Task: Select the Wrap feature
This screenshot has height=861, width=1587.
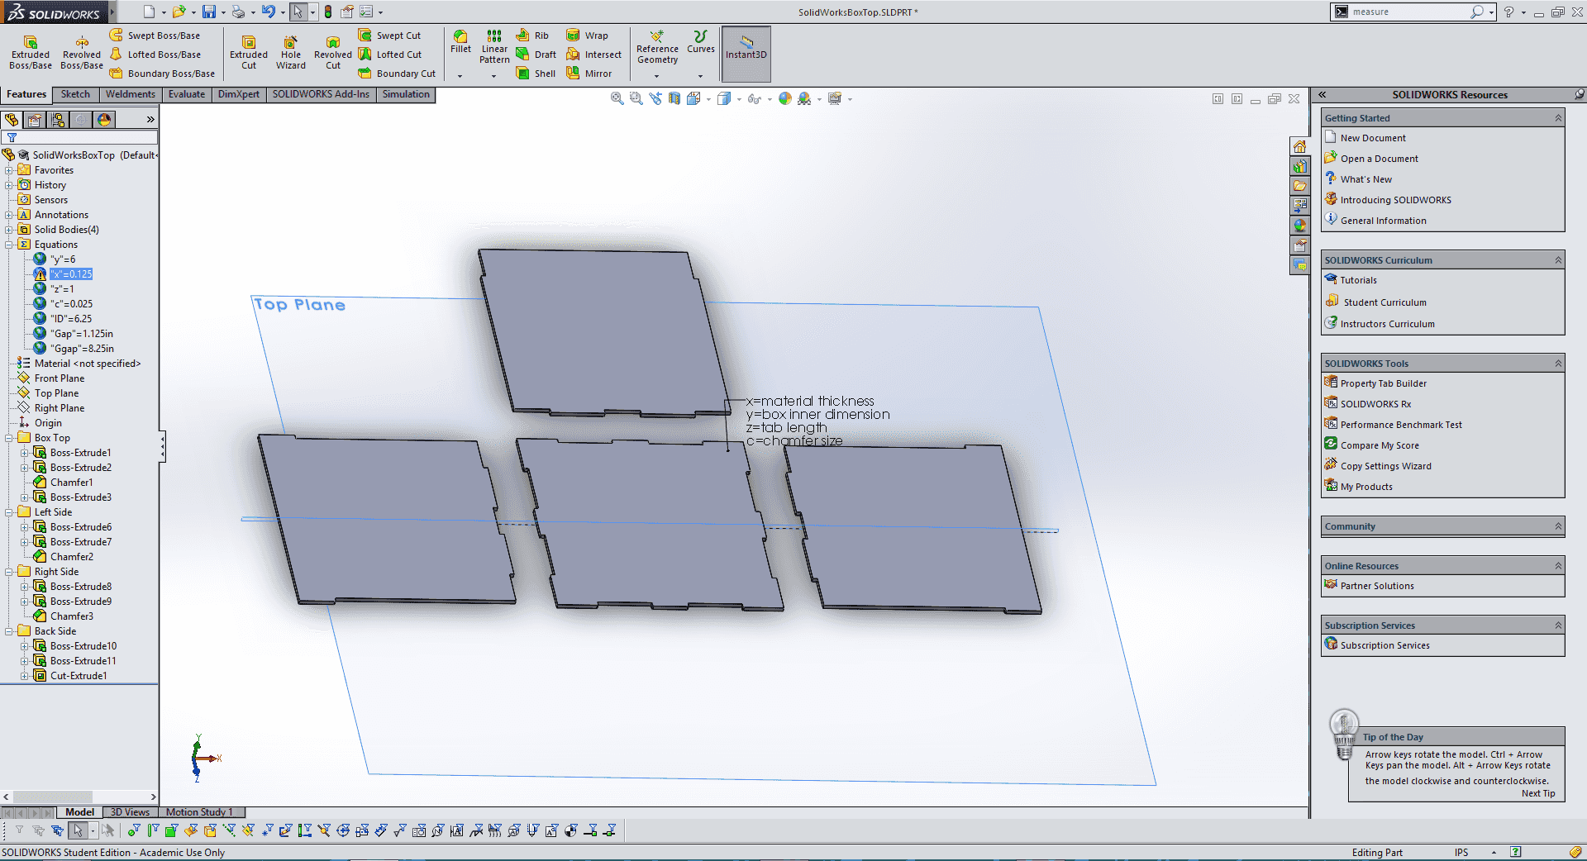Action: (587, 36)
